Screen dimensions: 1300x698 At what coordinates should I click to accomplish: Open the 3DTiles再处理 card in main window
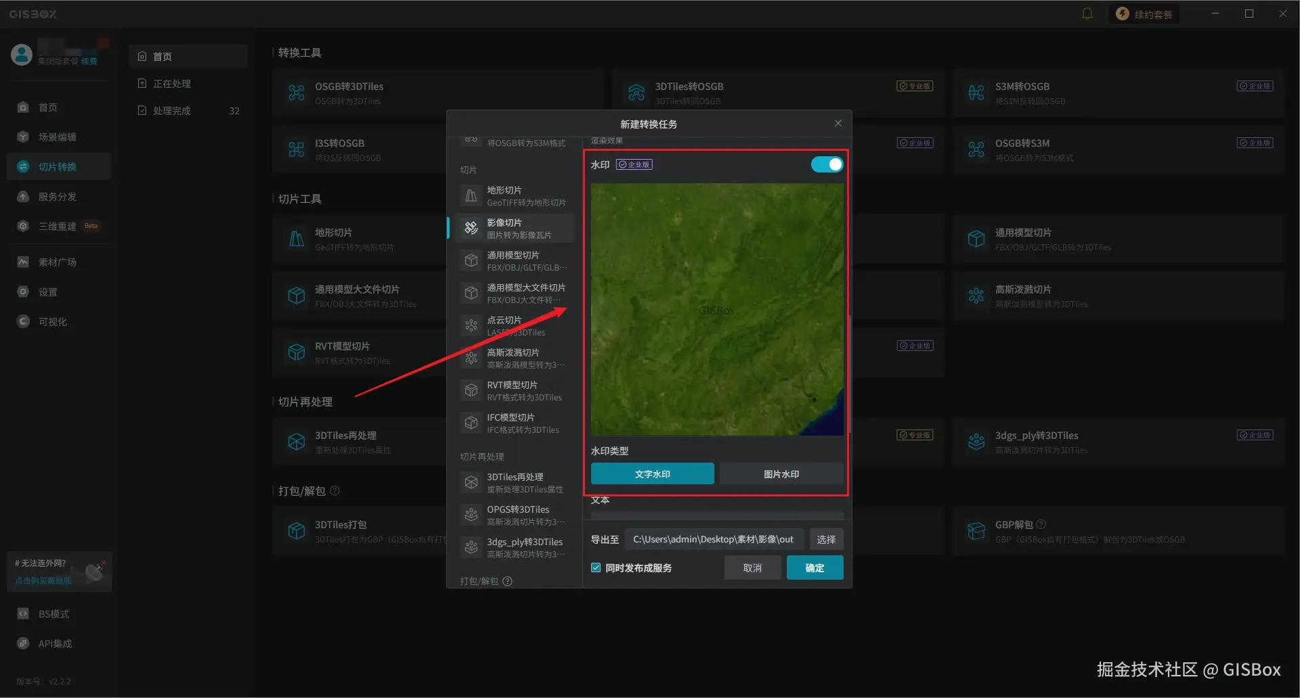(359, 442)
